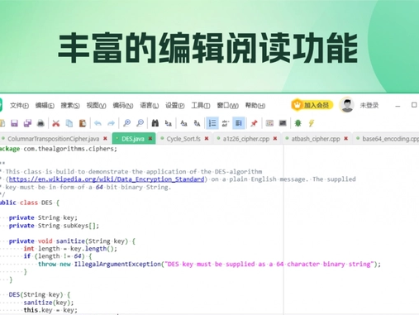
Task: Open the 编辑(E) menu
Action: click(45, 106)
